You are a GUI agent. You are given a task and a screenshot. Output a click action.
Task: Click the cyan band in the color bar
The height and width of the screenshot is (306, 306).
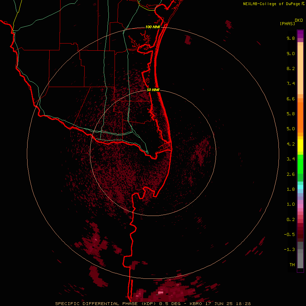pyautogui.click(x=300, y=187)
